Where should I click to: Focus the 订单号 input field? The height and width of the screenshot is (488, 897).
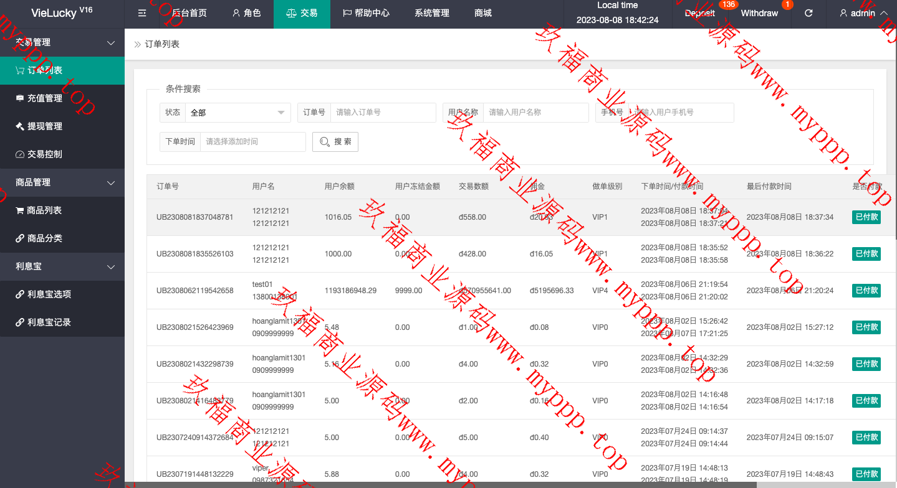[x=383, y=113]
